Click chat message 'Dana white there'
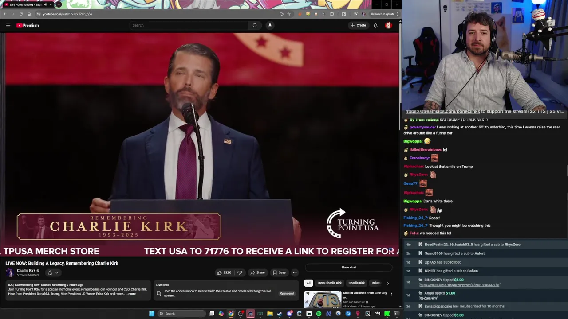Screen dimensions: 568x319 (x=438, y=201)
